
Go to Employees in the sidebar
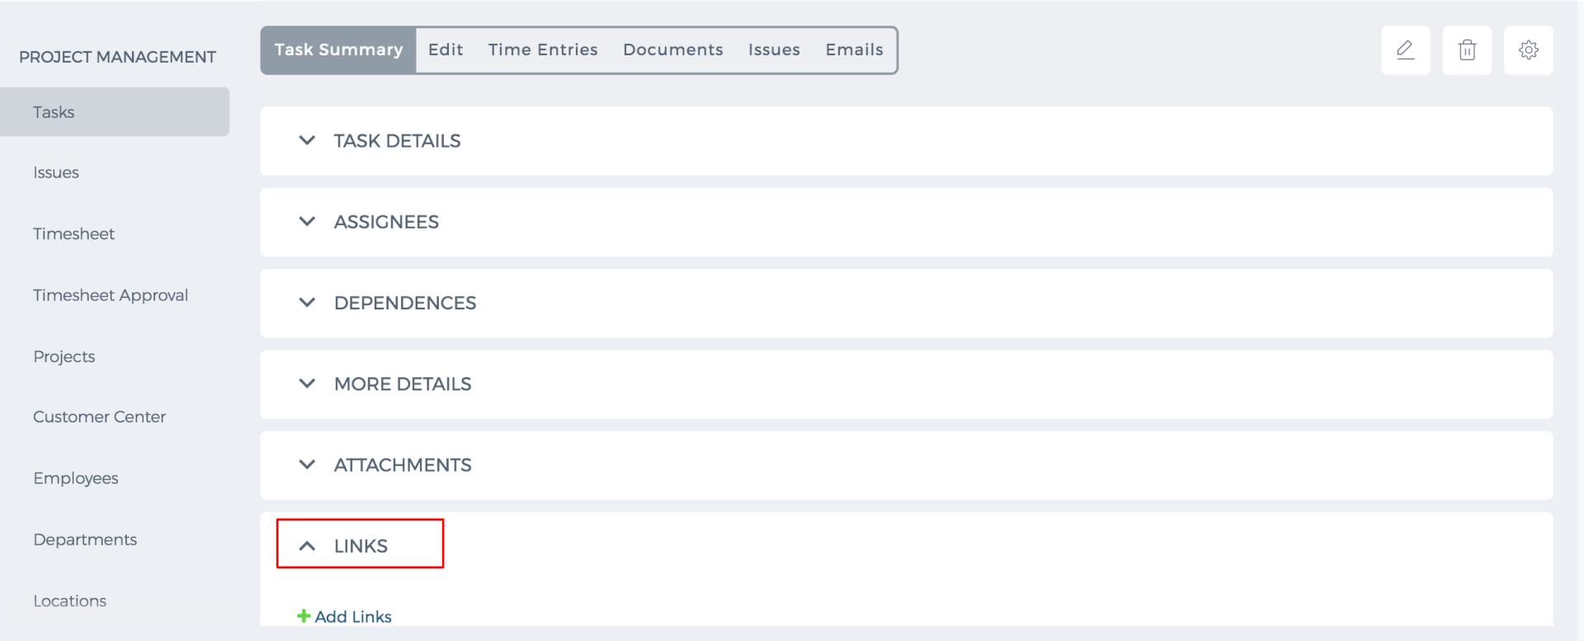(76, 478)
